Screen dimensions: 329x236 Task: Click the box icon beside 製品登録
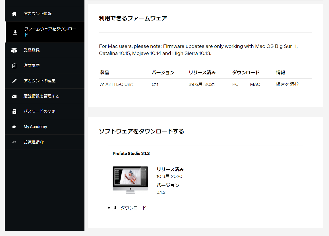[x=14, y=50]
